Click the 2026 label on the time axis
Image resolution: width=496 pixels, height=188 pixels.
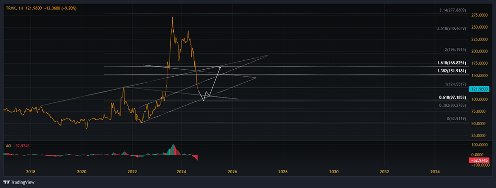232,172
